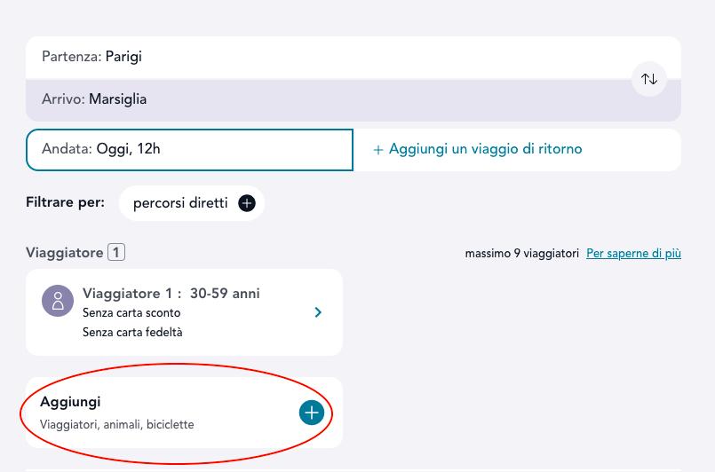Viewport: 715px width, 472px height.
Task: Click the teal plus circle in Aggiungi card
Action: [311, 413]
